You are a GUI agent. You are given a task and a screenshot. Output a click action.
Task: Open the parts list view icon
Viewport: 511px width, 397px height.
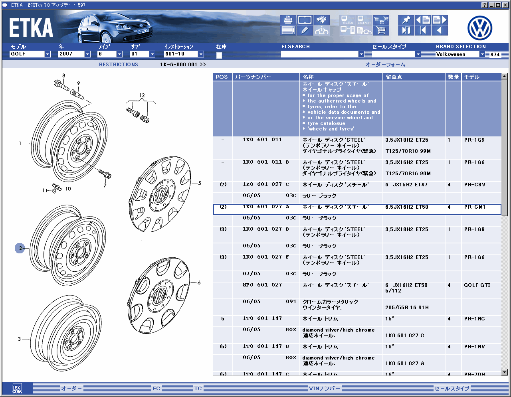click(x=287, y=30)
